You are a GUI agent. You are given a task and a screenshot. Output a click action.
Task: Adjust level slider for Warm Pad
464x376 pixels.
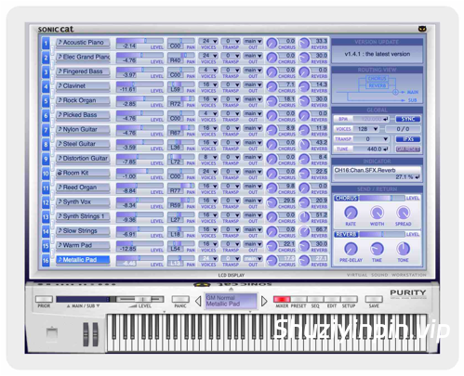(x=139, y=243)
